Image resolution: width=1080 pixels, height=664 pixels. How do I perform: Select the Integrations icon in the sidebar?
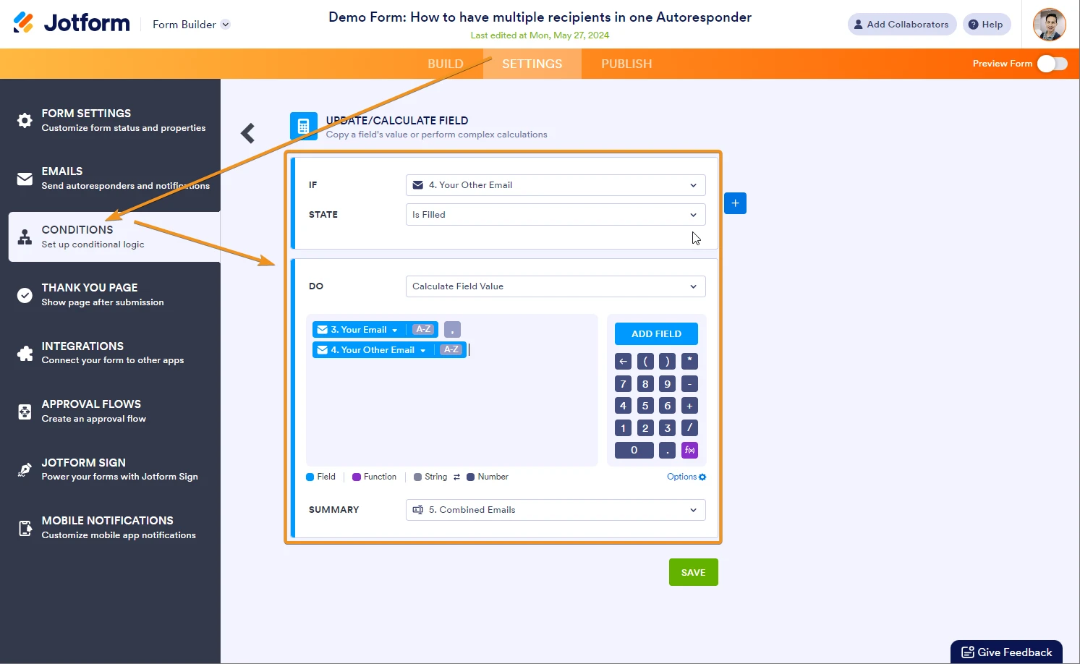[24, 353]
